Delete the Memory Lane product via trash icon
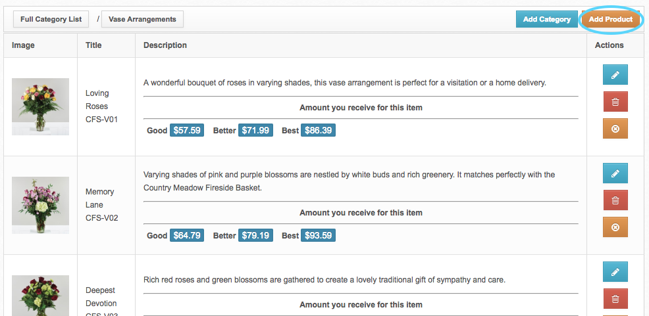 [615, 200]
